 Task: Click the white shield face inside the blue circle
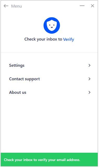(x=52, y=25)
